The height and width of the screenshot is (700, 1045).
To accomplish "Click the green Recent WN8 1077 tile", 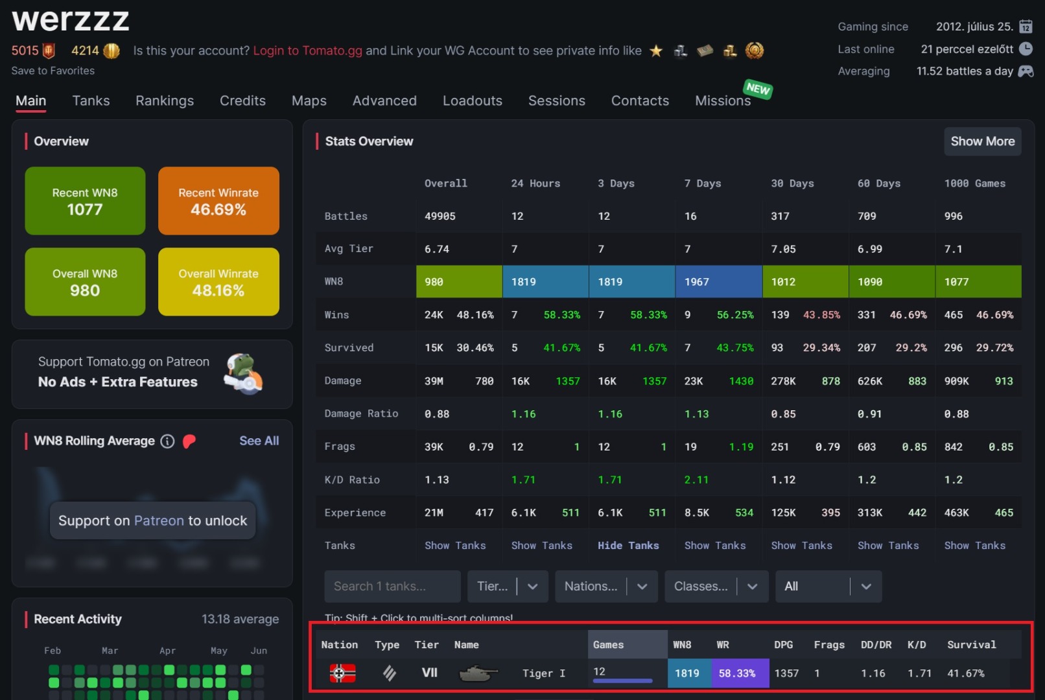I will coord(85,201).
